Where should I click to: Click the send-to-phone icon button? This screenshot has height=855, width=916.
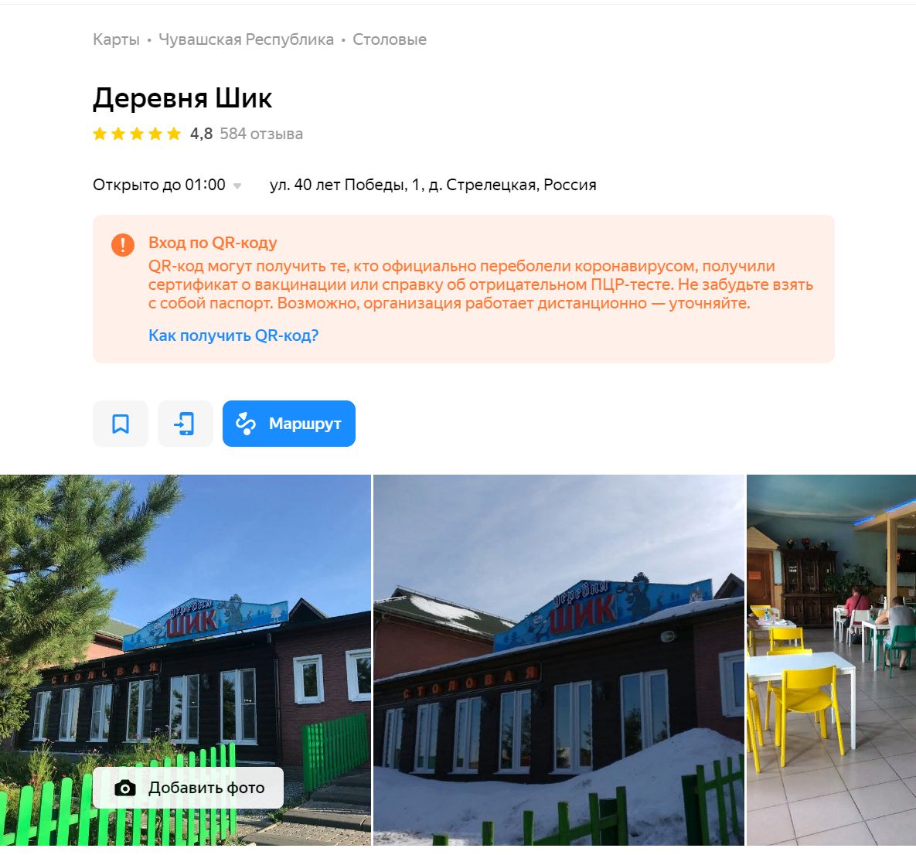(x=185, y=424)
